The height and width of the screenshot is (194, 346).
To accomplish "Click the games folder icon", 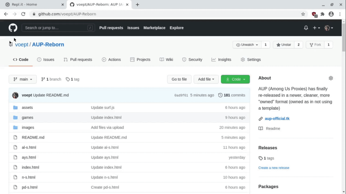I will pos(15,118).
